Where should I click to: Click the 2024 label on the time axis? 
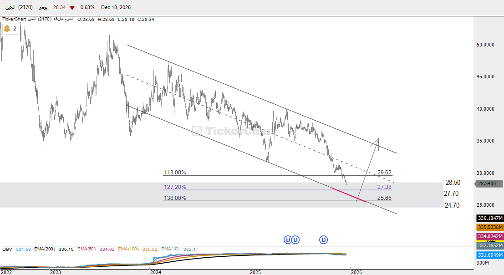(x=156, y=272)
